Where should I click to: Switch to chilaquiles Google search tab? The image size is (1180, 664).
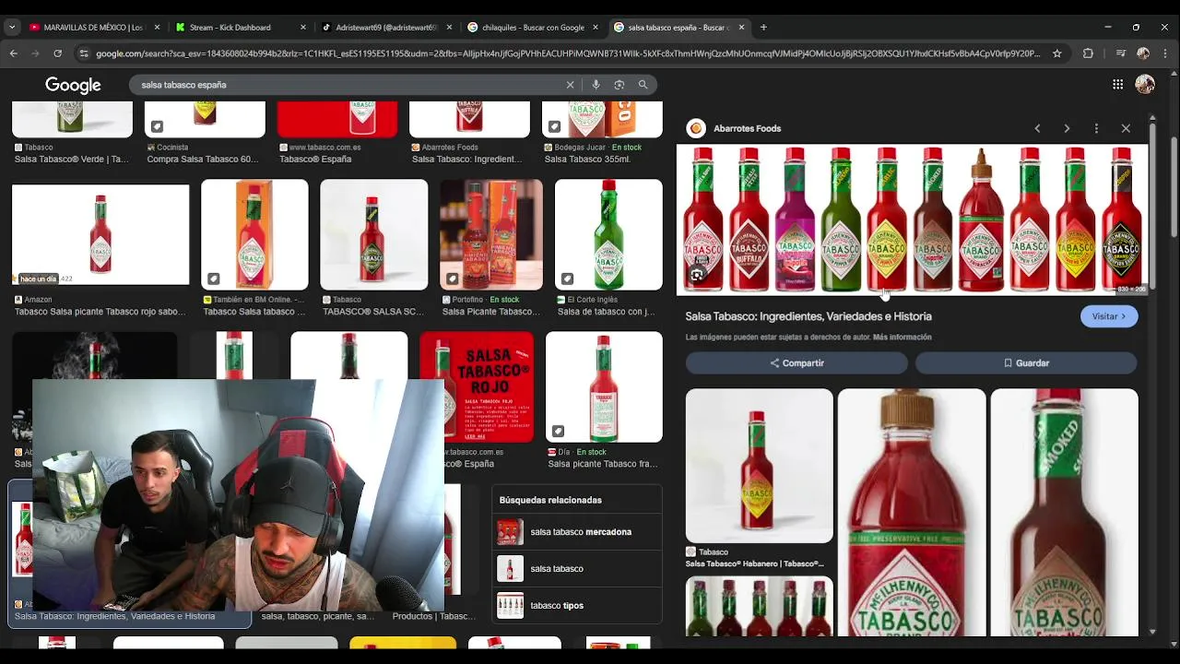pos(532,28)
